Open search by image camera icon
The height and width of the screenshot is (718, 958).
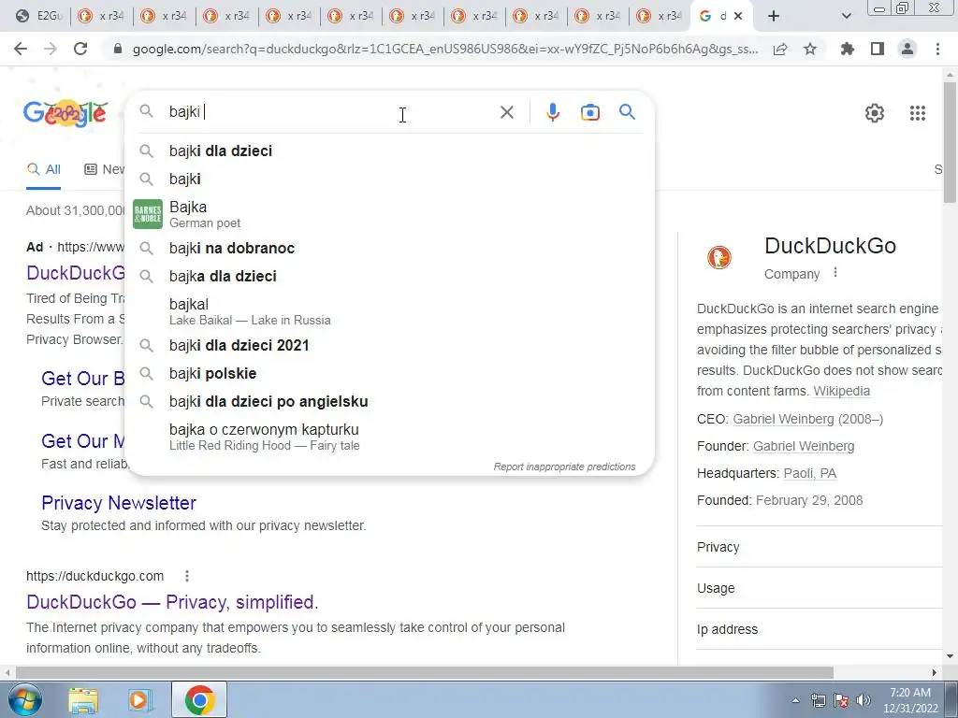coord(589,112)
